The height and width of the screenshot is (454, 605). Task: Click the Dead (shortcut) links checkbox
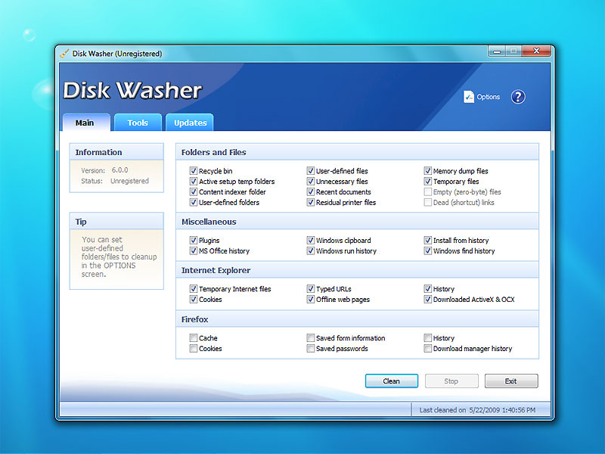[427, 202]
